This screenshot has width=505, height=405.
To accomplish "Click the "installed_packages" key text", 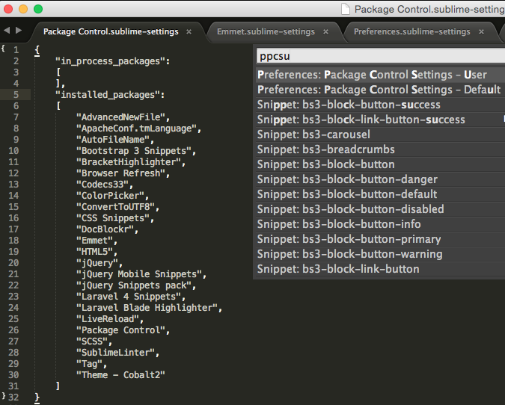I will pyautogui.click(x=108, y=95).
